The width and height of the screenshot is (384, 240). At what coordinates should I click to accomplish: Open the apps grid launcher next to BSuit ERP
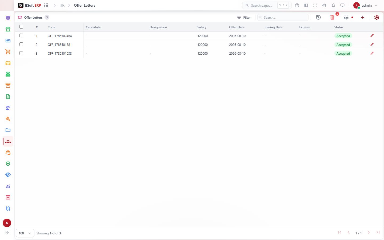coord(46,5)
